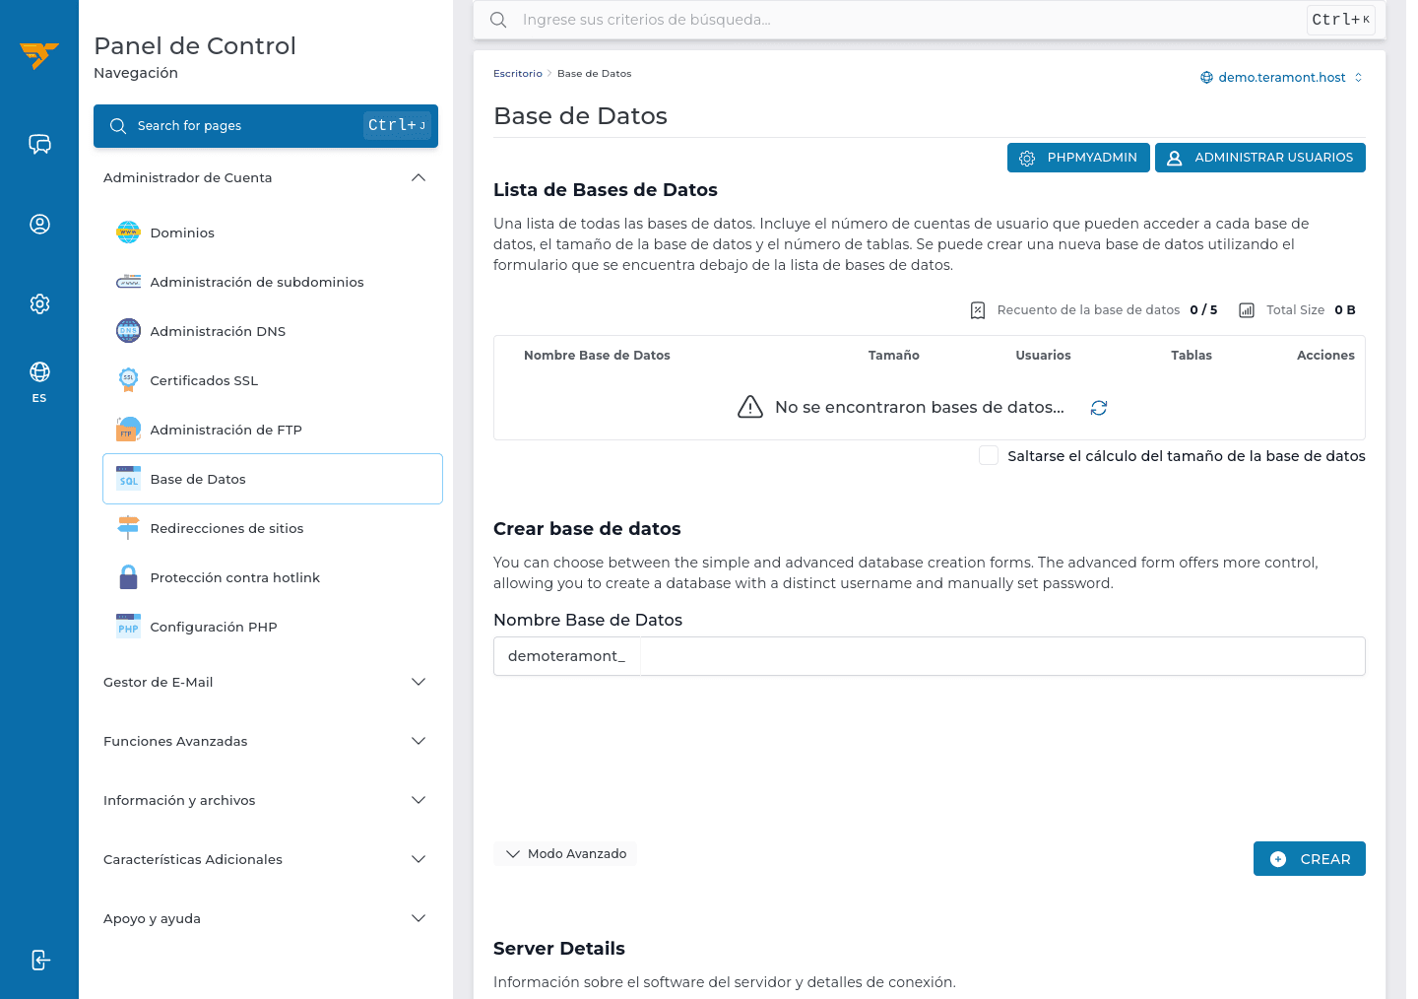
Task: Check Saltarse el cálculo del tamaño checkbox
Action: click(x=989, y=455)
